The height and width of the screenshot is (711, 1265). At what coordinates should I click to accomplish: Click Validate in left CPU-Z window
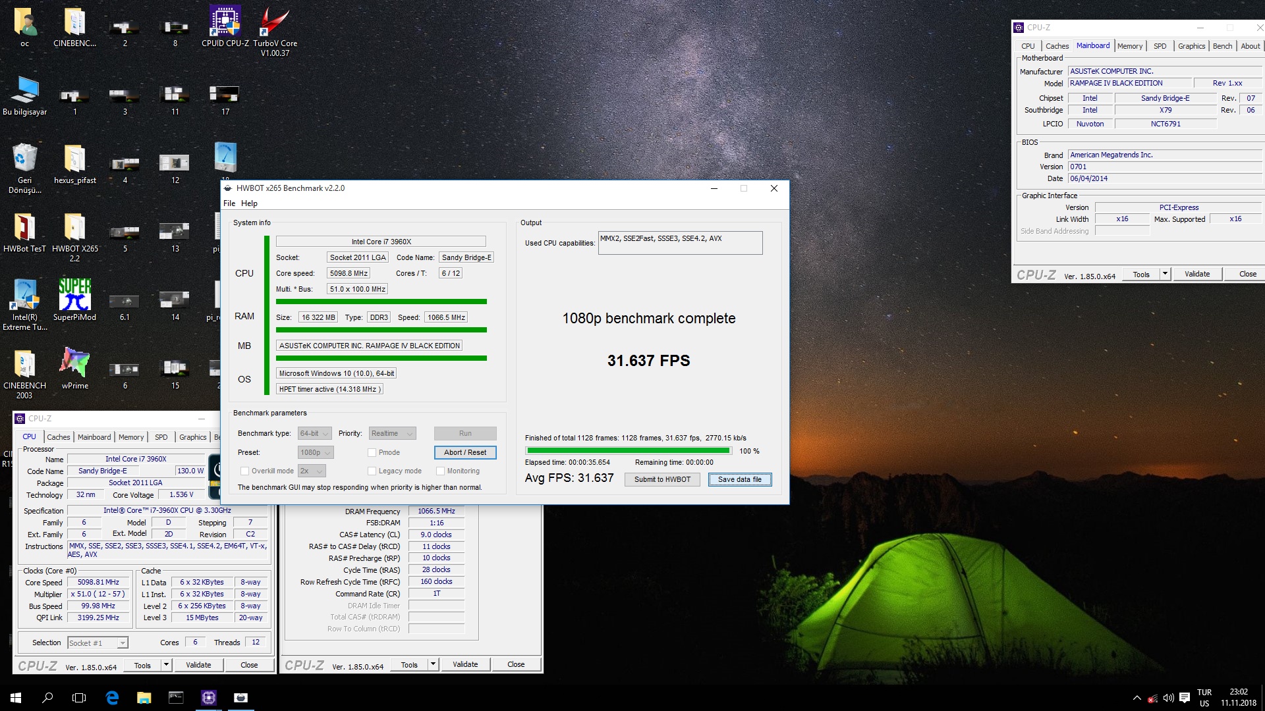coord(198,665)
